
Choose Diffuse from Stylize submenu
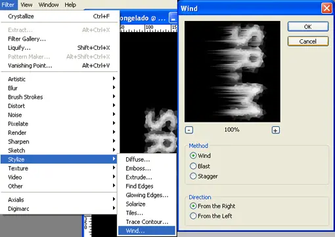click(x=146, y=160)
